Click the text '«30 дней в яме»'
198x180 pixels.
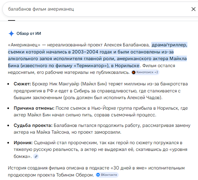(x=129, y=168)
